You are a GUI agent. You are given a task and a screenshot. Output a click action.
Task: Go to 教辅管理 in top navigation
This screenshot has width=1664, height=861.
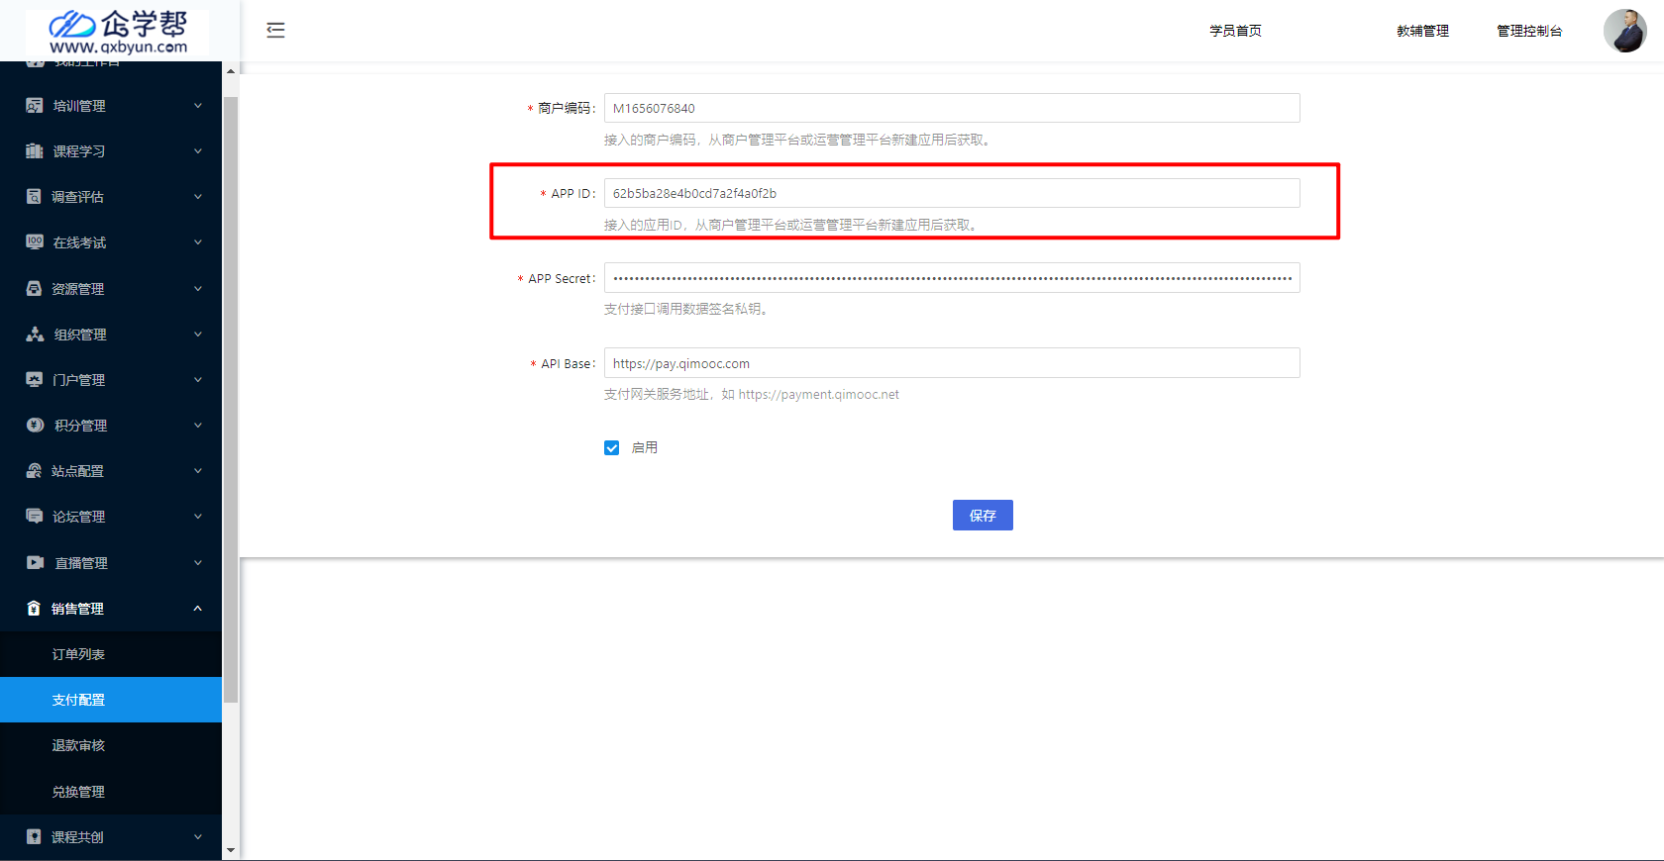pyautogui.click(x=1422, y=31)
